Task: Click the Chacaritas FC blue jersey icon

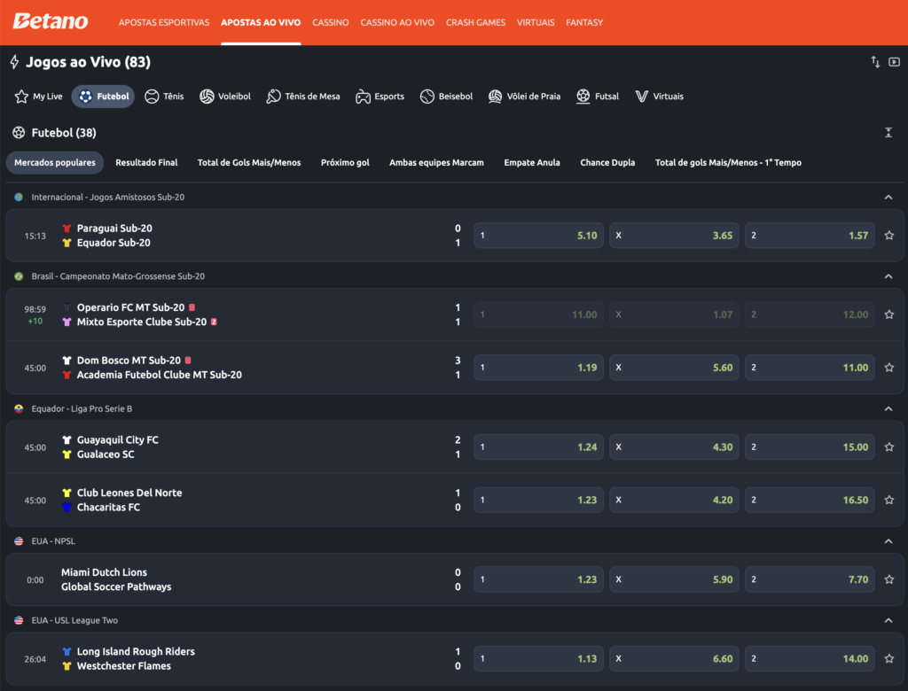Action: coord(67,507)
